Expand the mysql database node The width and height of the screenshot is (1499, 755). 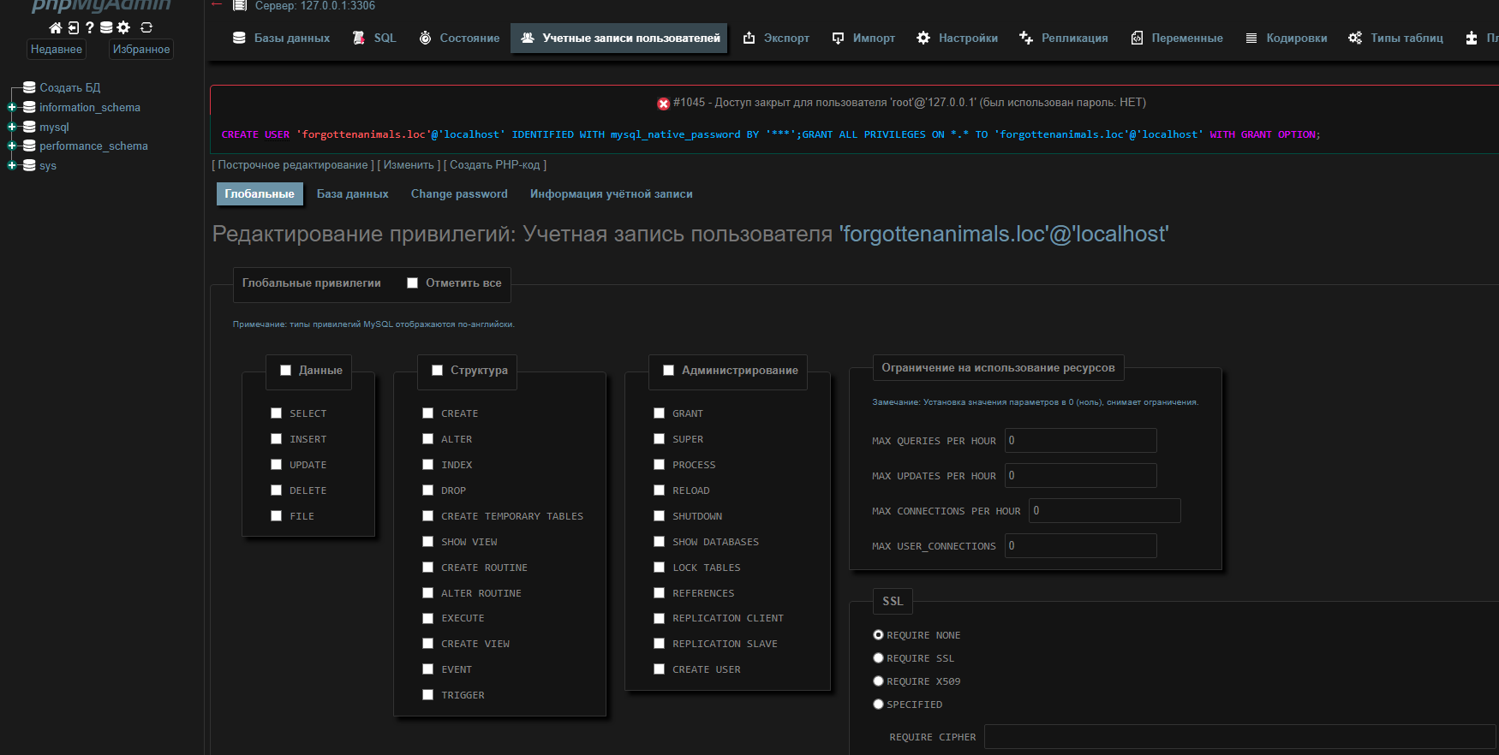(x=12, y=127)
